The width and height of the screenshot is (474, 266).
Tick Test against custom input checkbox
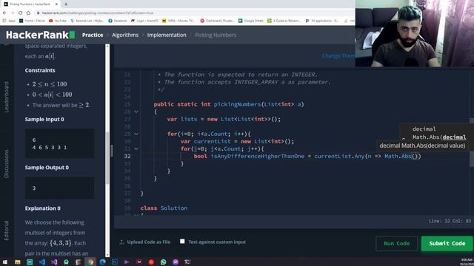pos(182,242)
